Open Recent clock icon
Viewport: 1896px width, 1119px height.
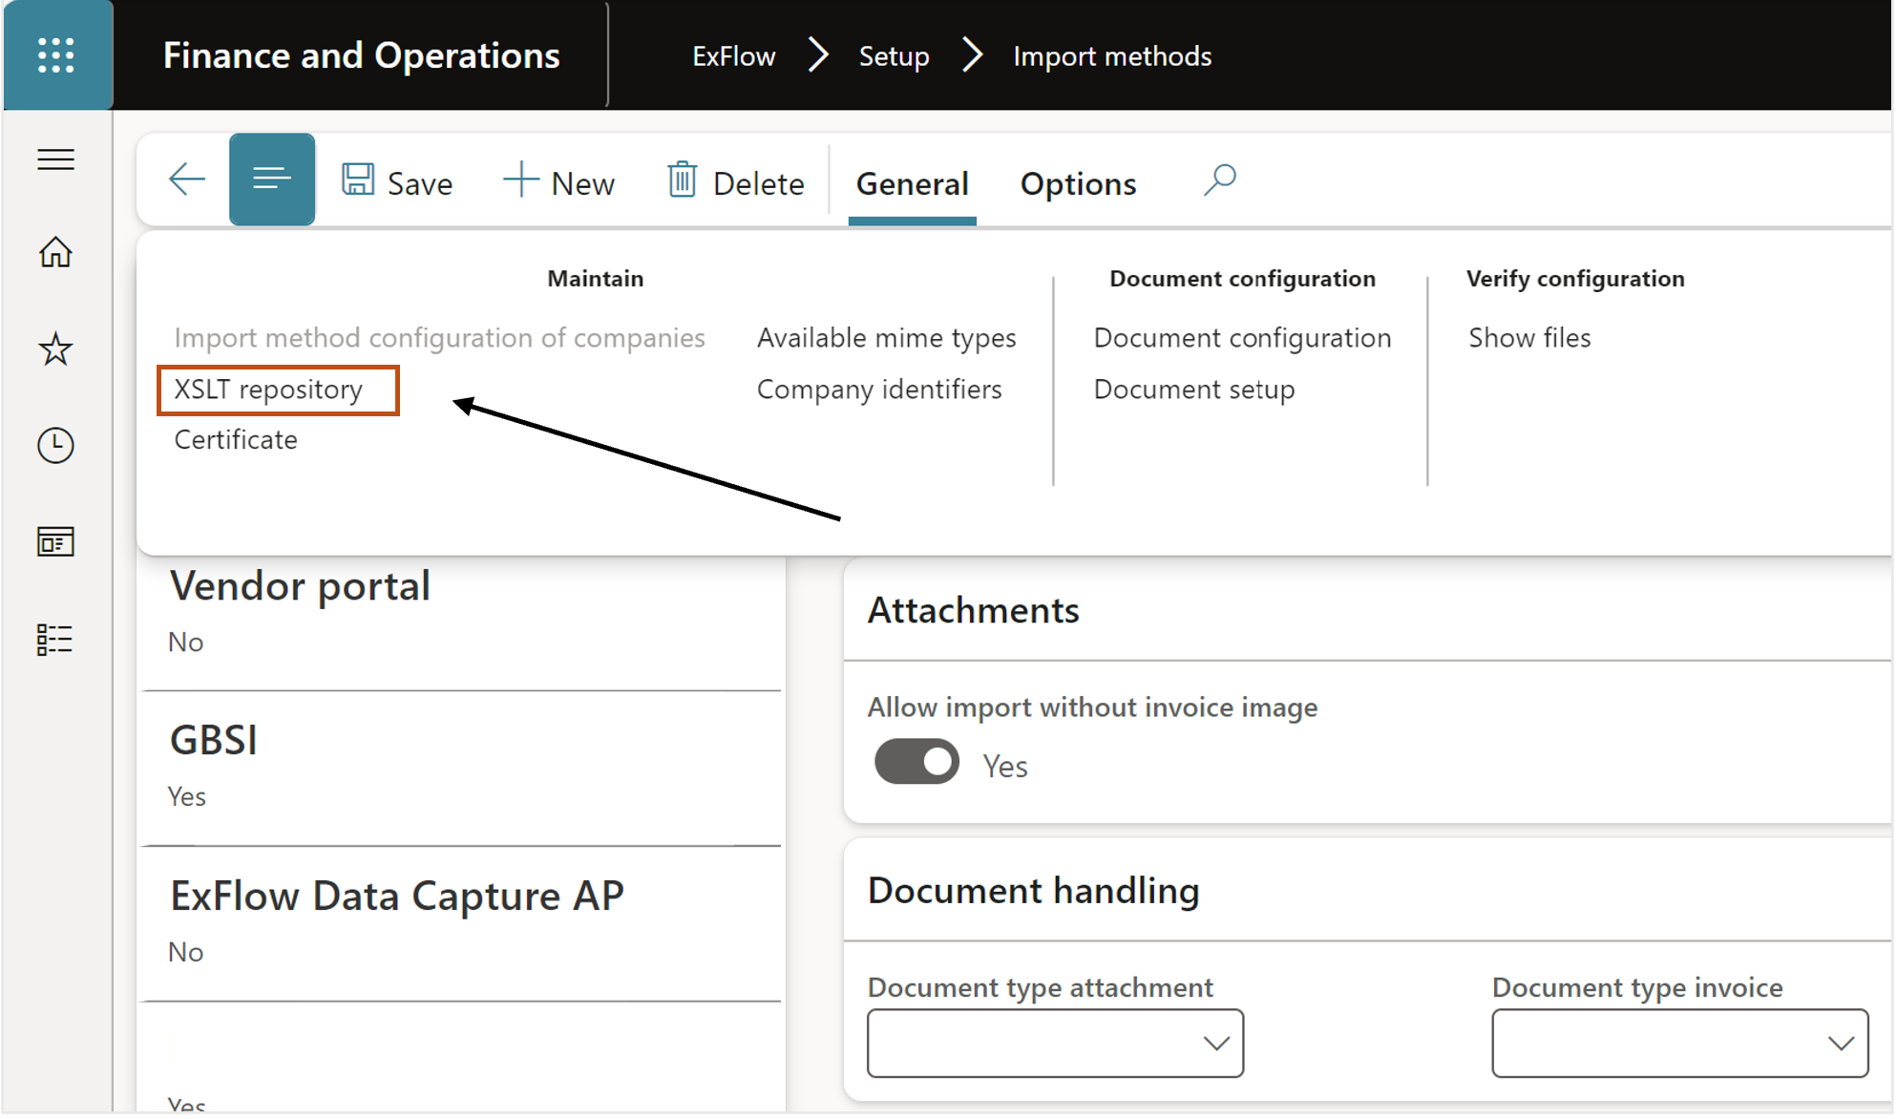55,445
